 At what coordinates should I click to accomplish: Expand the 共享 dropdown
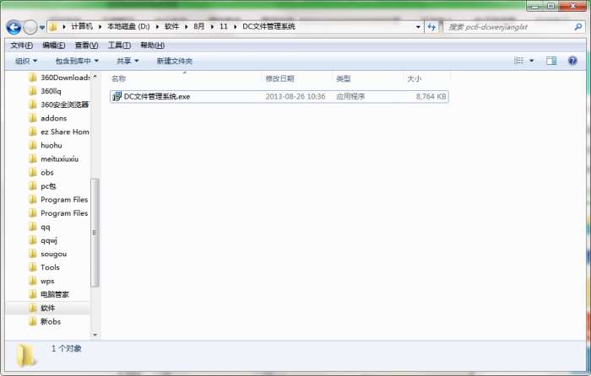[x=127, y=61]
